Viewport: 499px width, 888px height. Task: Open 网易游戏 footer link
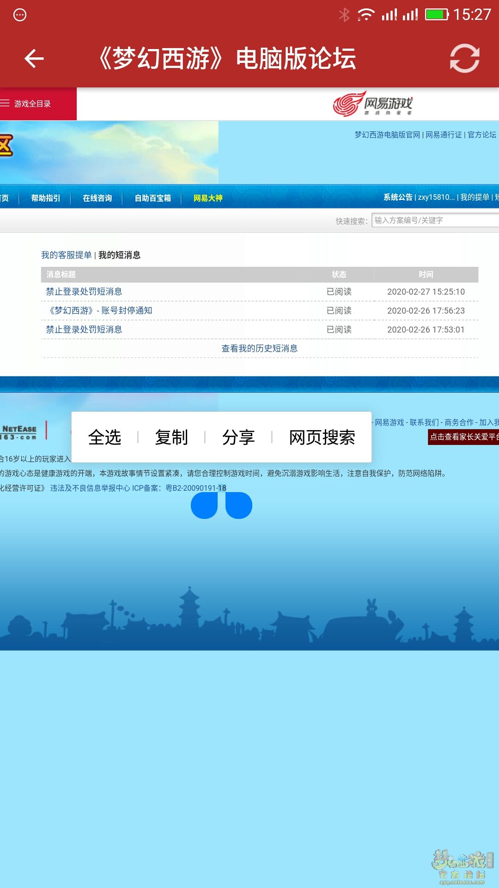tap(389, 422)
